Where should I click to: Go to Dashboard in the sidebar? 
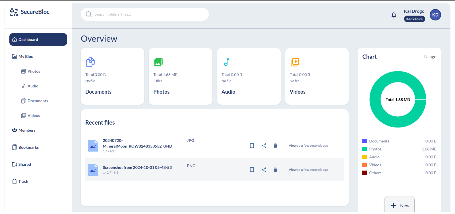(38, 39)
